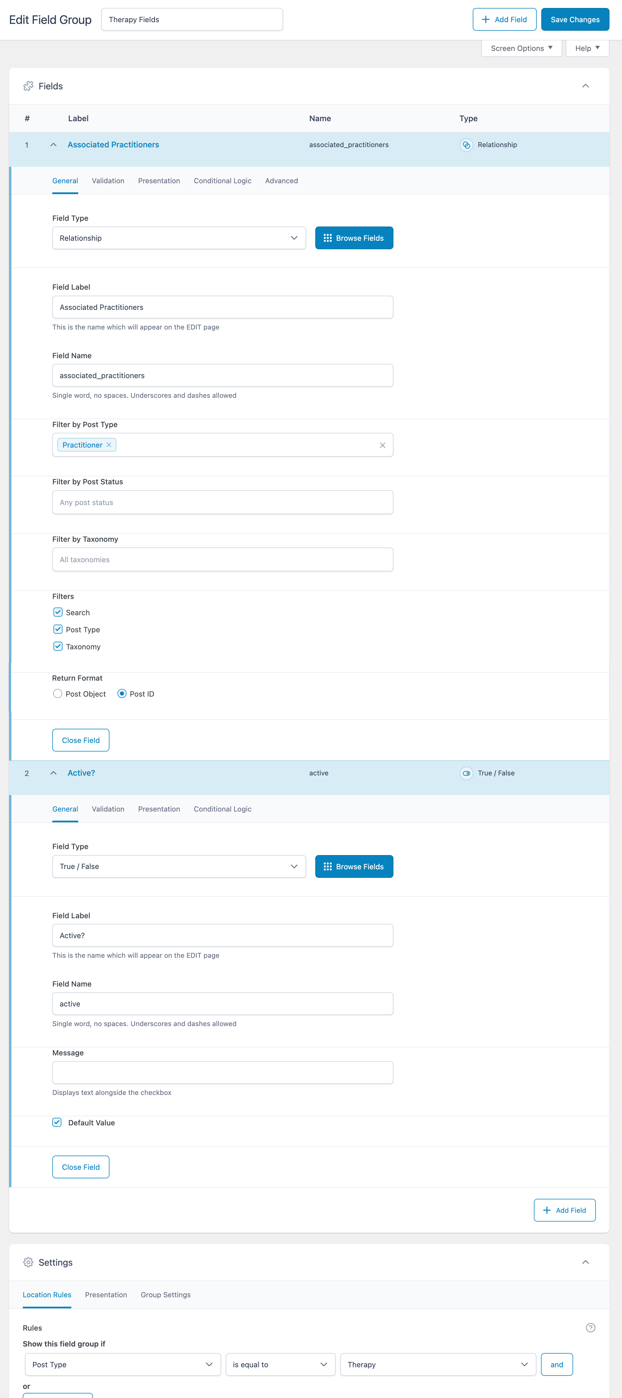Switch to Group Settings tab

(x=165, y=1295)
